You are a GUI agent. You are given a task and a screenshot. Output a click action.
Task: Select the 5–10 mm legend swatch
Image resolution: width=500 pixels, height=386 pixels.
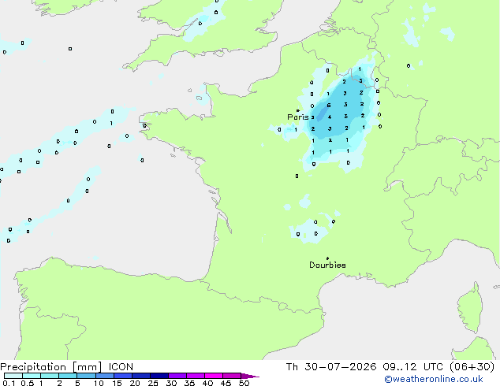pos(86,376)
